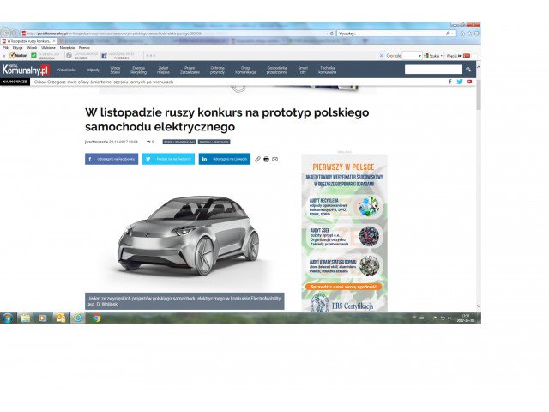Click the email envelope icon under the article title
The width and height of the screenshot is (549, 412).
(x=274, y=159)
